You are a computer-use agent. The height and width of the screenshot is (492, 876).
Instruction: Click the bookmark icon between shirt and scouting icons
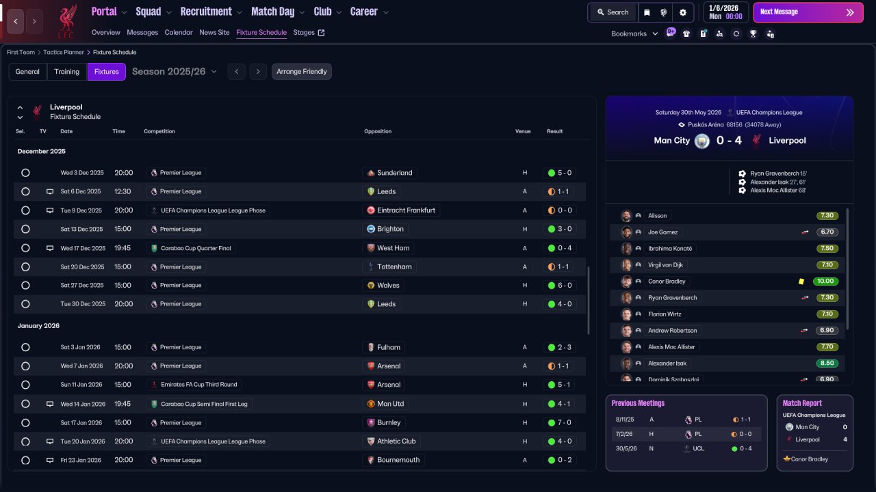(x=703, y=33)
